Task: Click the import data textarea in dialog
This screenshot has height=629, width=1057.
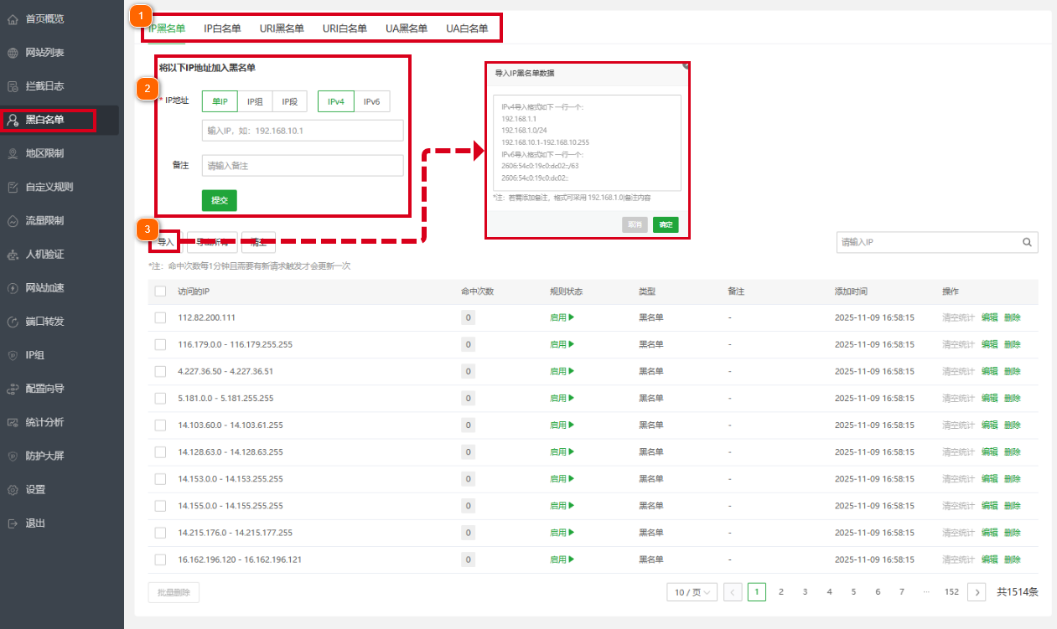Action: coord(587,142)
